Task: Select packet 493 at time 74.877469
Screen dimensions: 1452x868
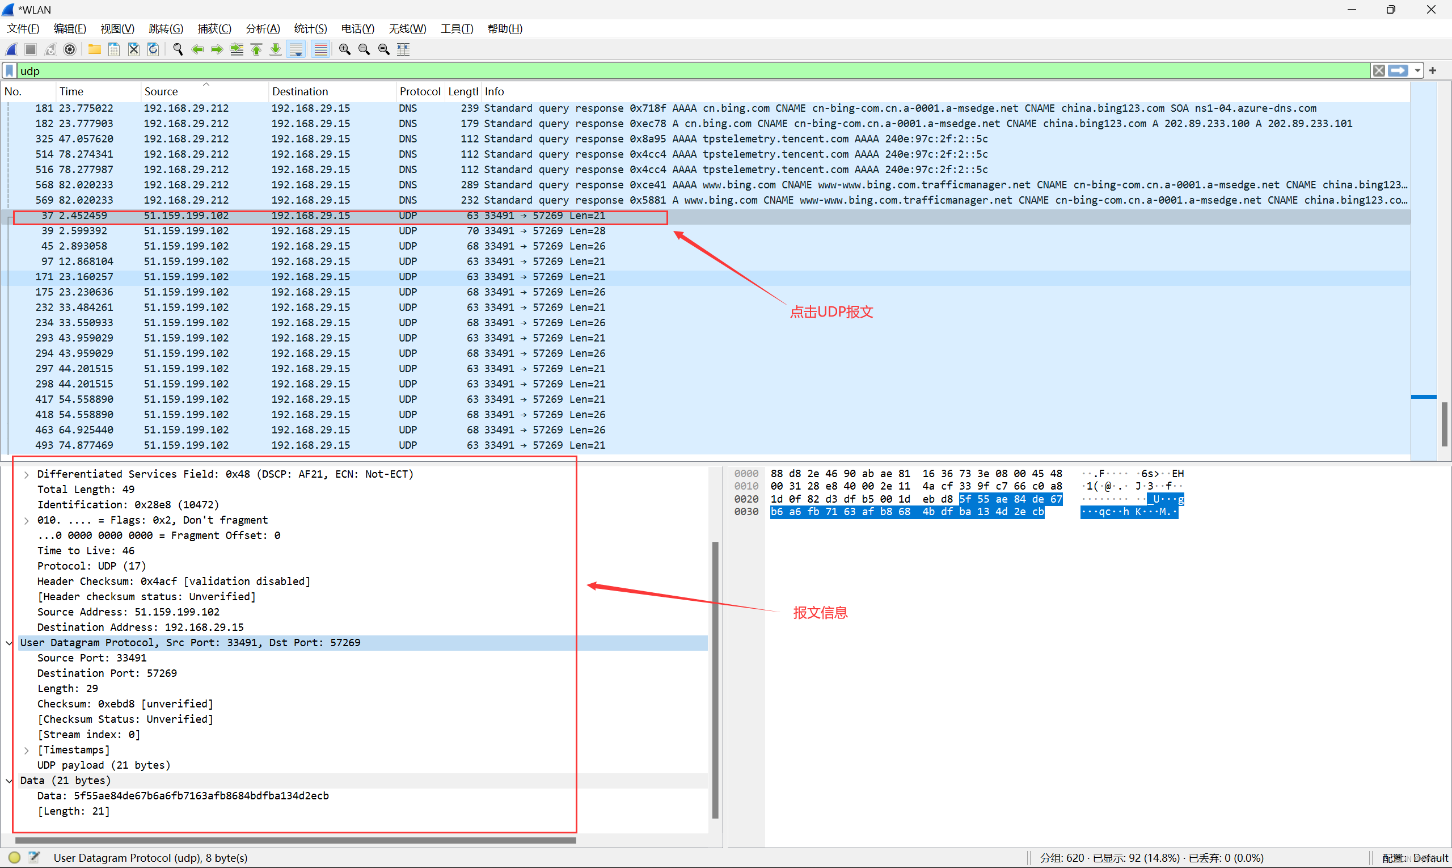Action: point(706,445)
